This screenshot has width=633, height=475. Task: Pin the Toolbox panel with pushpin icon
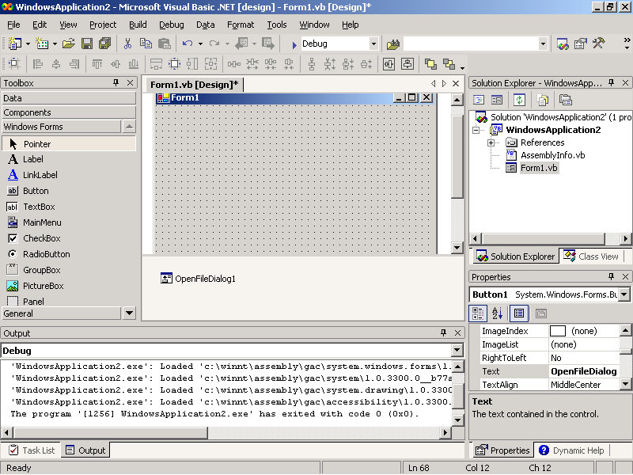point(116,82)
